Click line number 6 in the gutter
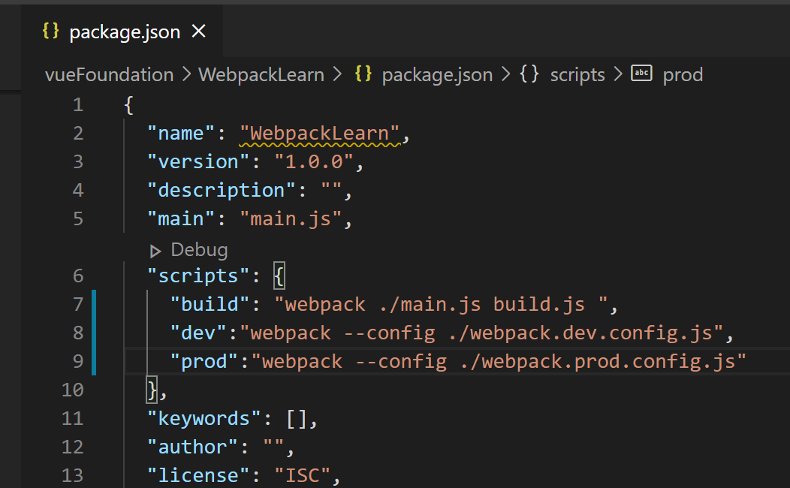 point(78,276)
